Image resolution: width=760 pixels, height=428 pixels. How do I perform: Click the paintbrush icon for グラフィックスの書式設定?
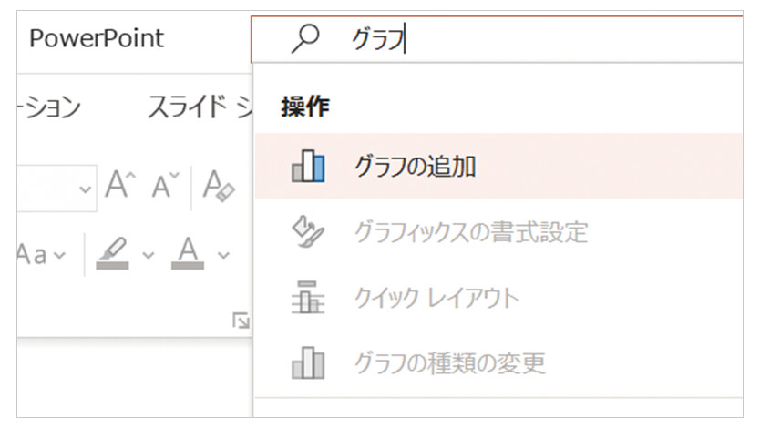coord(308,231)
